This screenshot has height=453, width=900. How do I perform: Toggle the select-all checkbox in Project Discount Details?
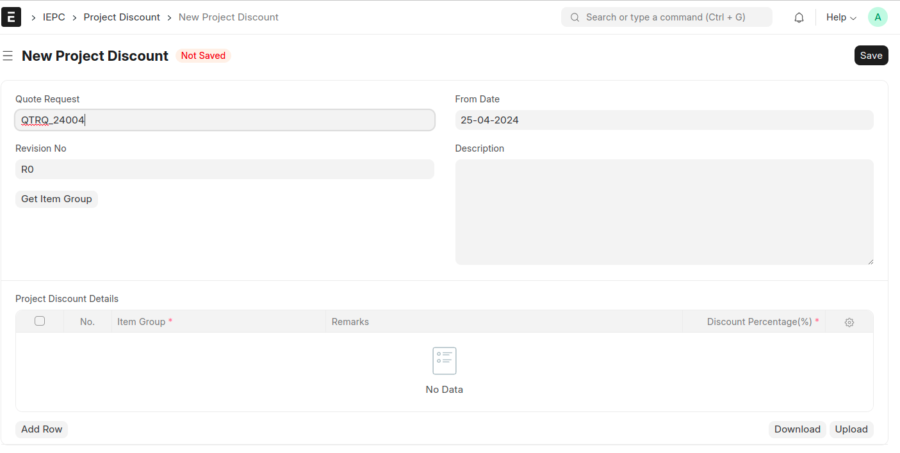[x=40, y=321]
